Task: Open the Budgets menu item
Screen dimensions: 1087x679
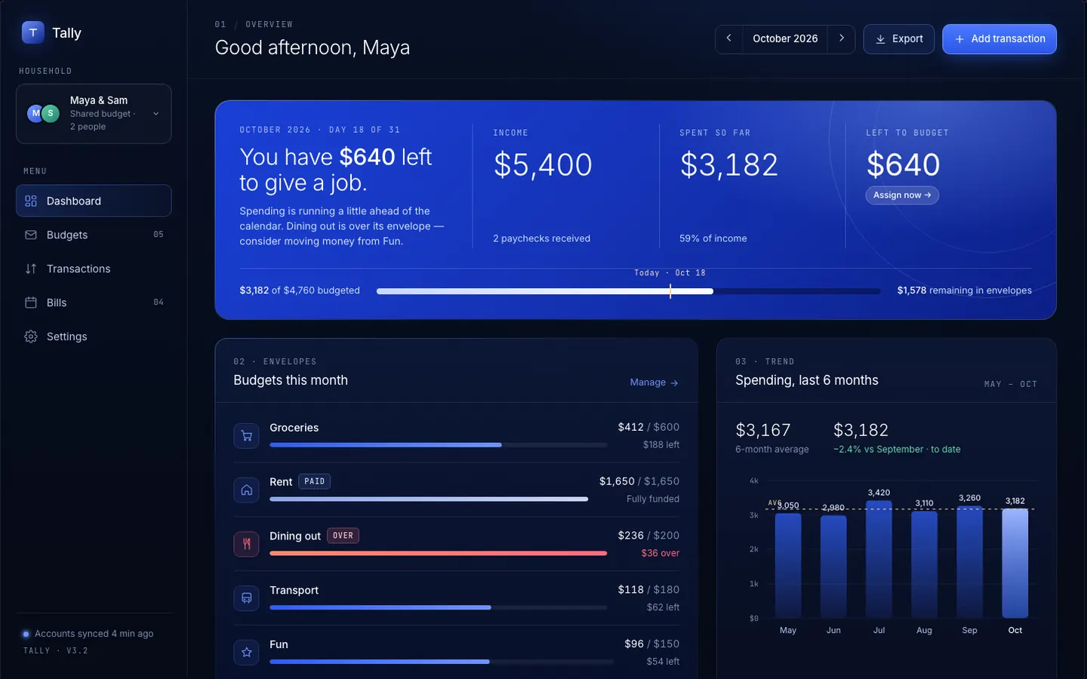Action: click(x=94, y=235)
